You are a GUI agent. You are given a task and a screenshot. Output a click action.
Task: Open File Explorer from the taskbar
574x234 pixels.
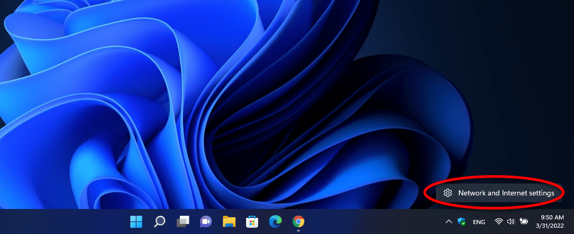click(x=229, y=221)
